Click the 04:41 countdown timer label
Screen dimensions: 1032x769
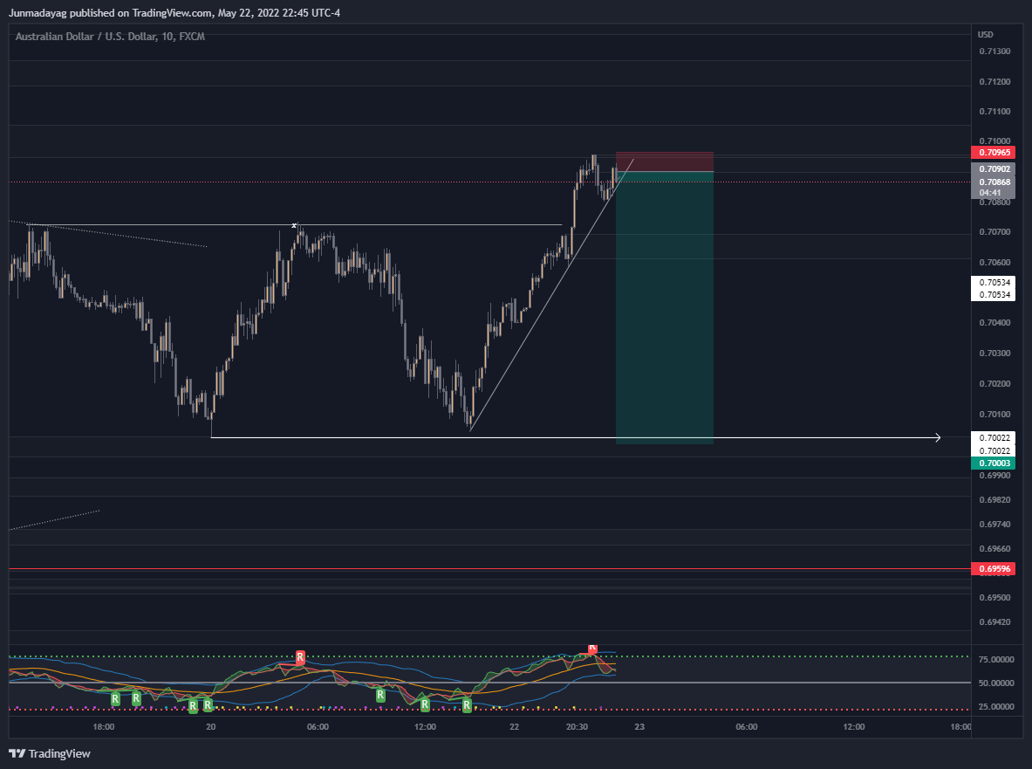pos(990,193)
